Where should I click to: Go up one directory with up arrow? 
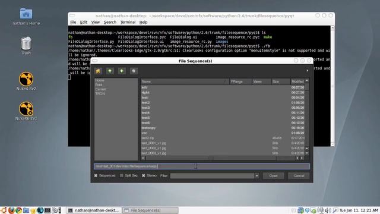pyautogui.click(x=110, y=71)
